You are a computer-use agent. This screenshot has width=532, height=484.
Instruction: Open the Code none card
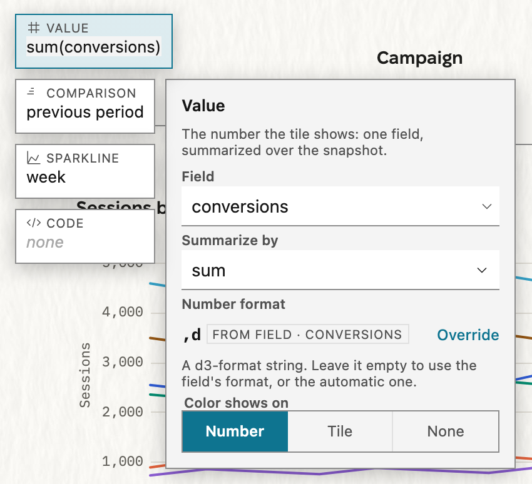(x=85, y=236)
